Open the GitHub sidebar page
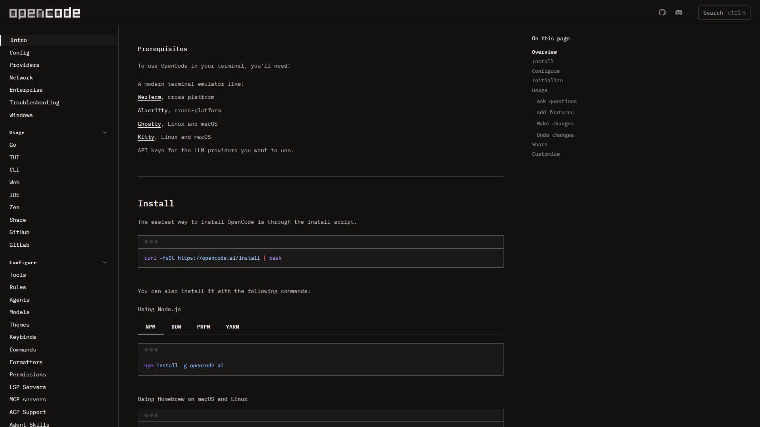 [19, 232]
